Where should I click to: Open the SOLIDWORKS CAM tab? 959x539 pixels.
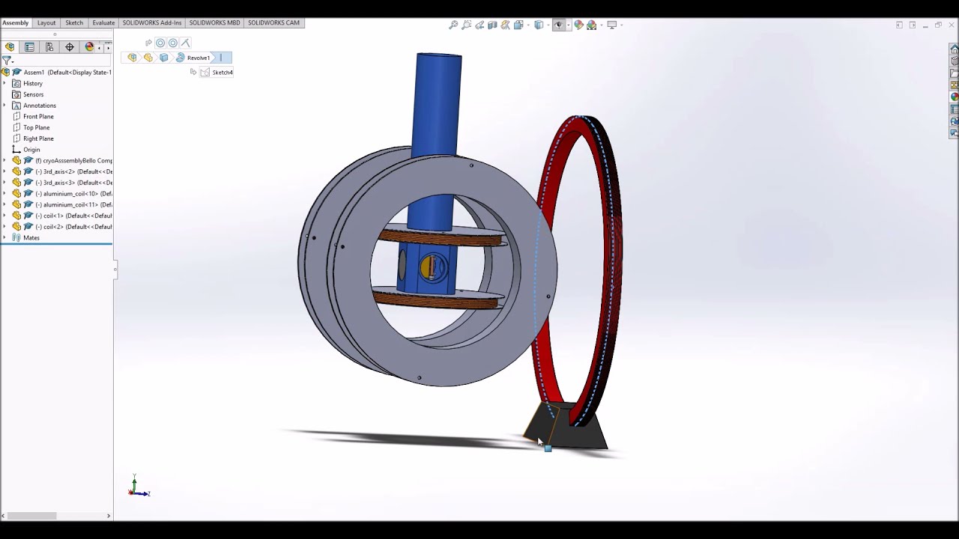(x=273, y=22)
